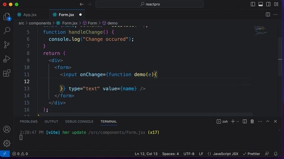Kill terminal with the trash icon

(252, 121)
